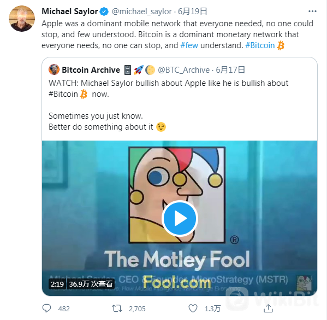Open Michael Saylor's profile avatar
Viewport: 327px width, 320px height.
coord(22,19)
